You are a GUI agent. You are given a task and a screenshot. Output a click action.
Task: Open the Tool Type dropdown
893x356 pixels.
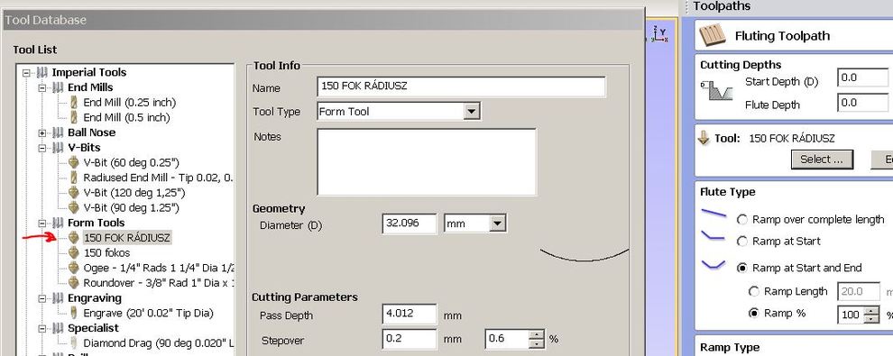[472, 111]
